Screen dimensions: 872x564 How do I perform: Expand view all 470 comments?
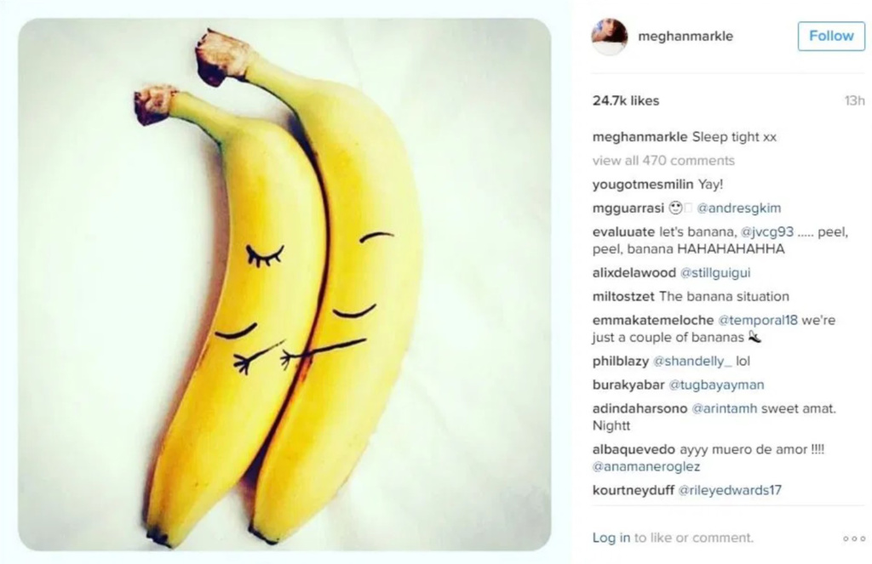(663, 161)
